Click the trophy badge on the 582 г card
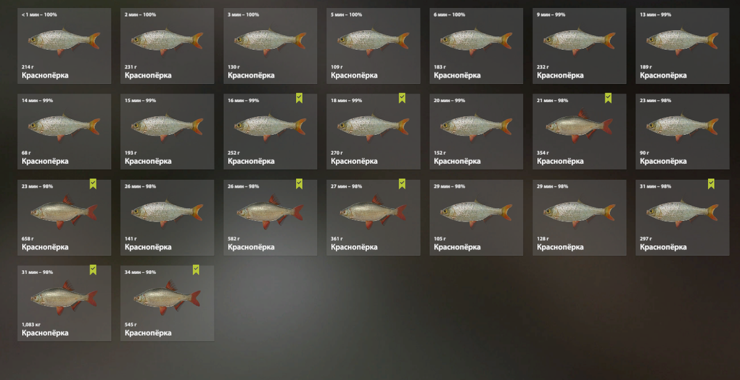The height and width of the screenshot is (380, 740). [299, 183]
